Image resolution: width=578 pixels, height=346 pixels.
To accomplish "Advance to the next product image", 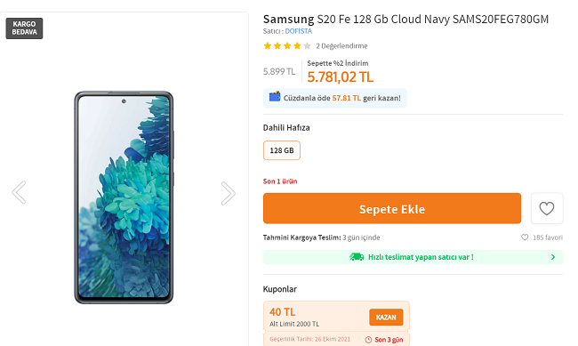I will (x=229, y=193).
